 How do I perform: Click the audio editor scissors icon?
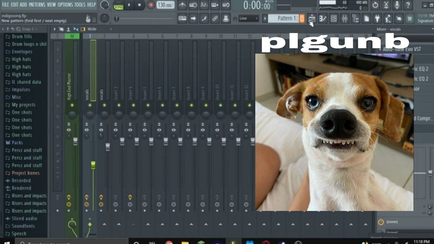pos(386,5)
